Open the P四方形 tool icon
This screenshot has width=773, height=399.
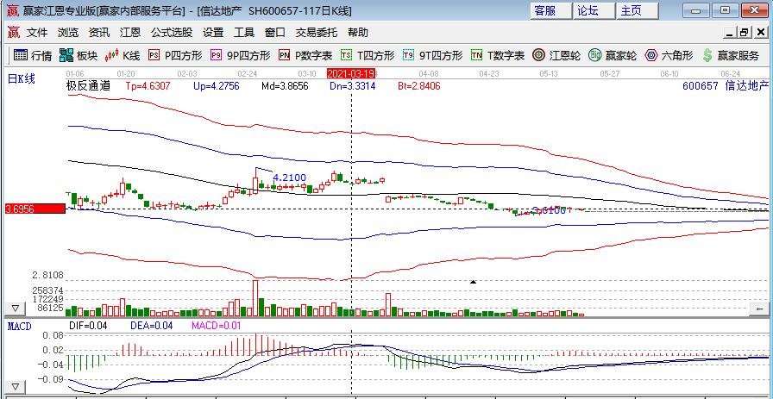coord(175,56)
